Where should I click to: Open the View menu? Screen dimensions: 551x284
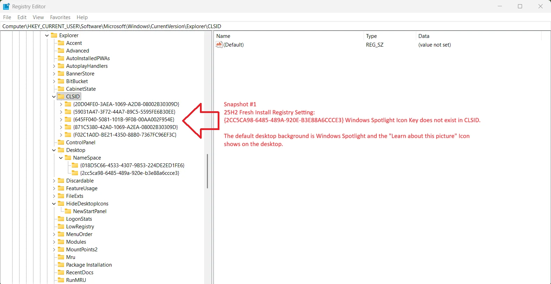coord(38,17)
